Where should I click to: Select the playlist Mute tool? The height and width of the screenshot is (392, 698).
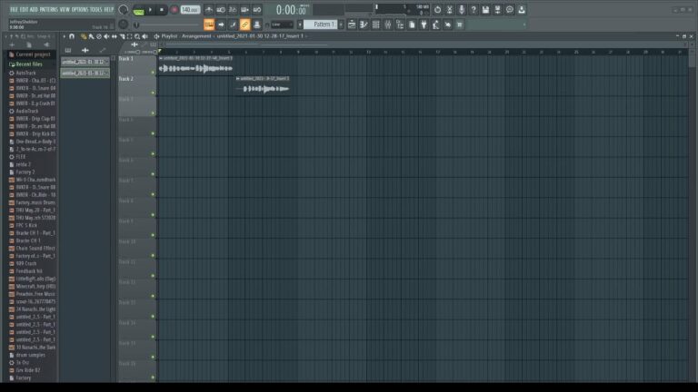click(106, 36)
